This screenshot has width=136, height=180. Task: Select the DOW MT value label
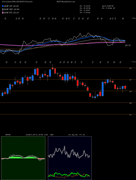pos(11,10)
